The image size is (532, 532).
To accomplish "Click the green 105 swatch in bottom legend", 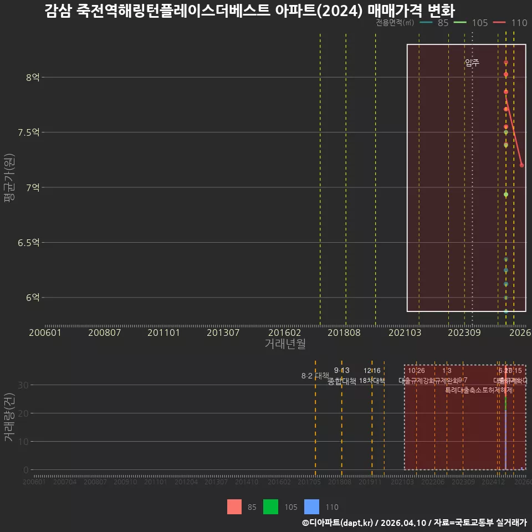I will (x=270, y=507).
